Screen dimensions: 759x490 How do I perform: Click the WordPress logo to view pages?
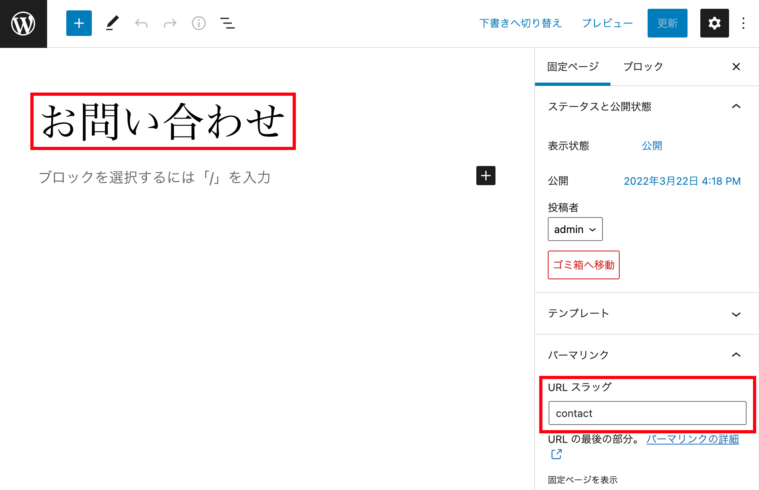pos(23,24)
